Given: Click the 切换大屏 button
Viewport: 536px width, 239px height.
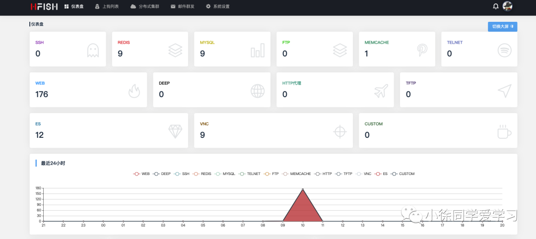Looking at the screenshot, I should coord(502,27).
